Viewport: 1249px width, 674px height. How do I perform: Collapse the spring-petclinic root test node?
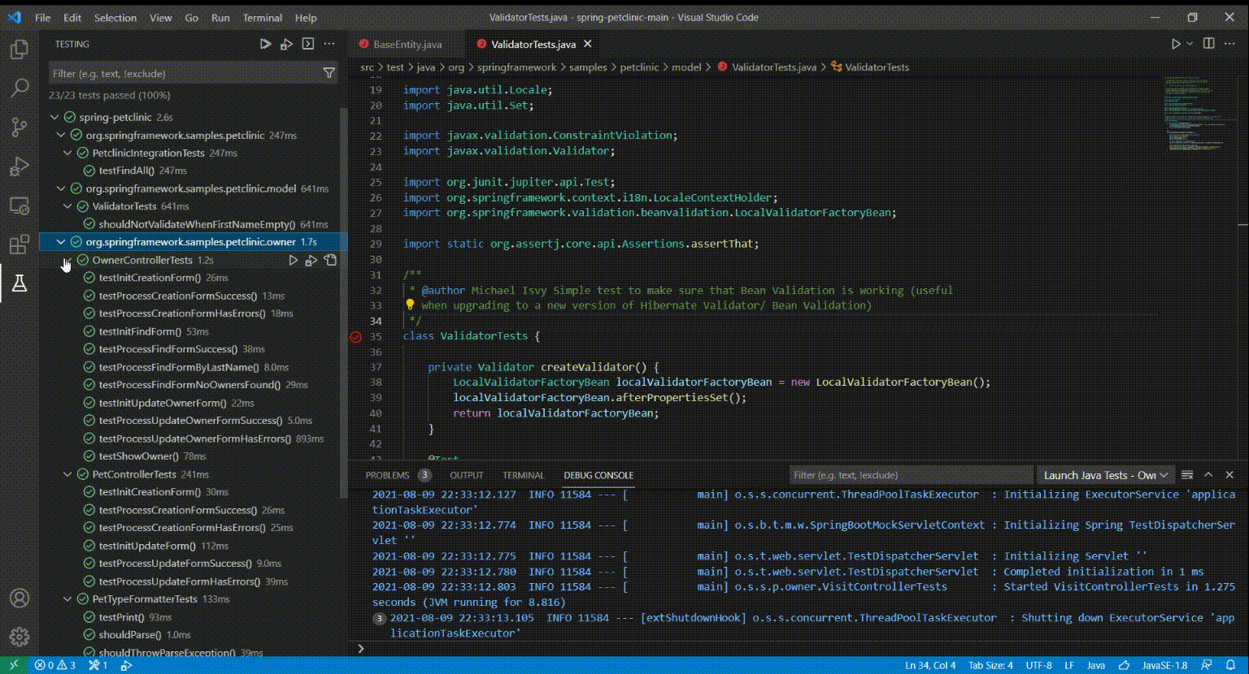pos(54,117)
